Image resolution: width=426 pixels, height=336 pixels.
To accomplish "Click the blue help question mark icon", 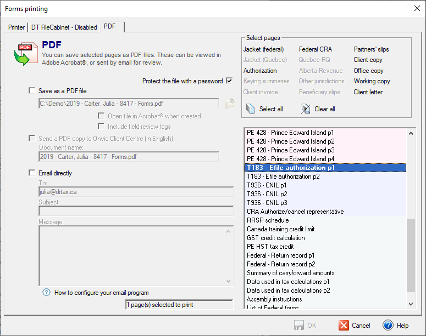I will 388,325.
